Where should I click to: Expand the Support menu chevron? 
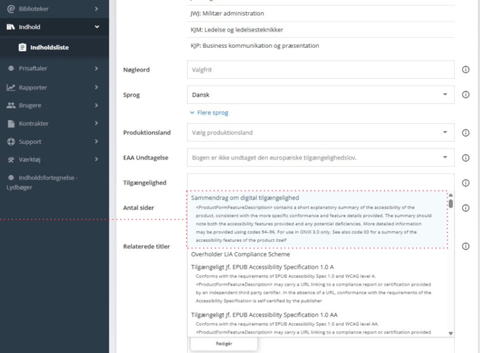[97, 141]
